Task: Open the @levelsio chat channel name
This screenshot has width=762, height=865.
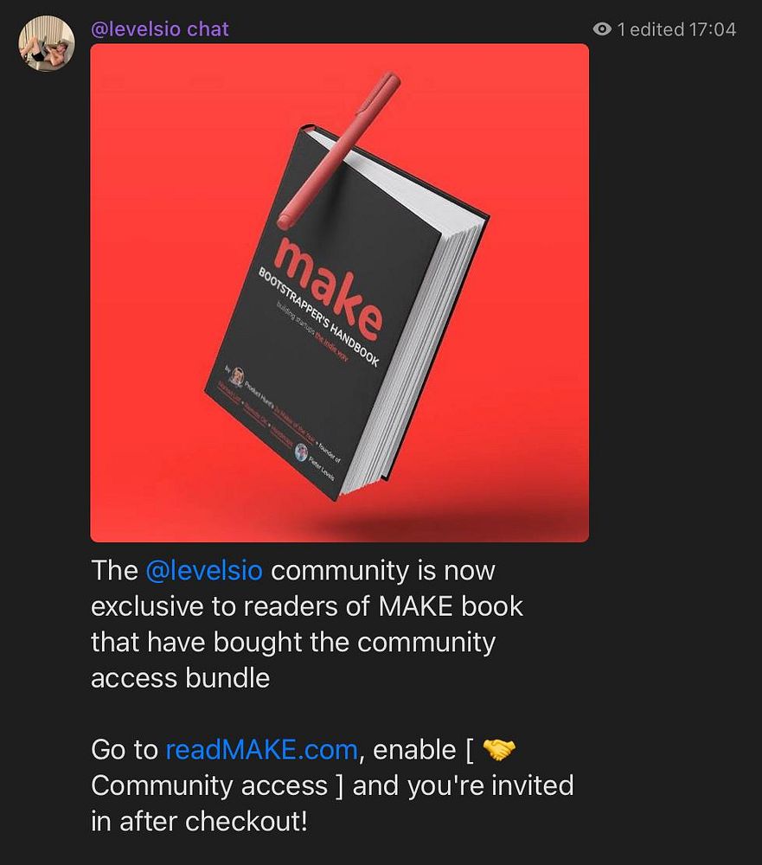Action: [159, 29]
